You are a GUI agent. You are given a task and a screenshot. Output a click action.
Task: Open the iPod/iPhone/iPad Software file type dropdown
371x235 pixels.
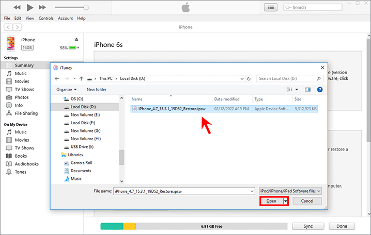[x=290, y=191]
